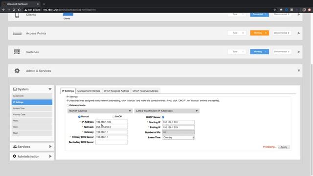The image size is (313, 176).
Task: Open Mesh in sidebar
Action: pos(32,133)
